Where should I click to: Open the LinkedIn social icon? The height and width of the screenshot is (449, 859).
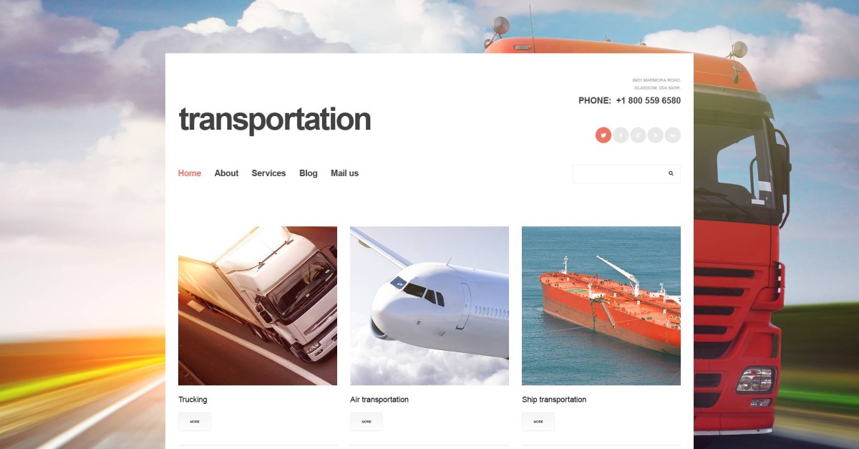672,135
